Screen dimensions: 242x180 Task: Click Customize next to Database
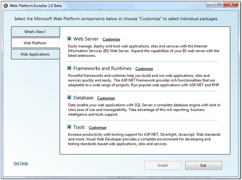coord(106,98)
